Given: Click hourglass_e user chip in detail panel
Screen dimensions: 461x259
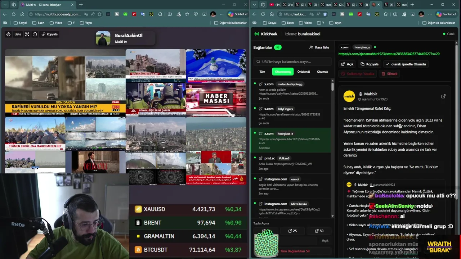Looking at the screenshot, I should click(x=362, y=47).
